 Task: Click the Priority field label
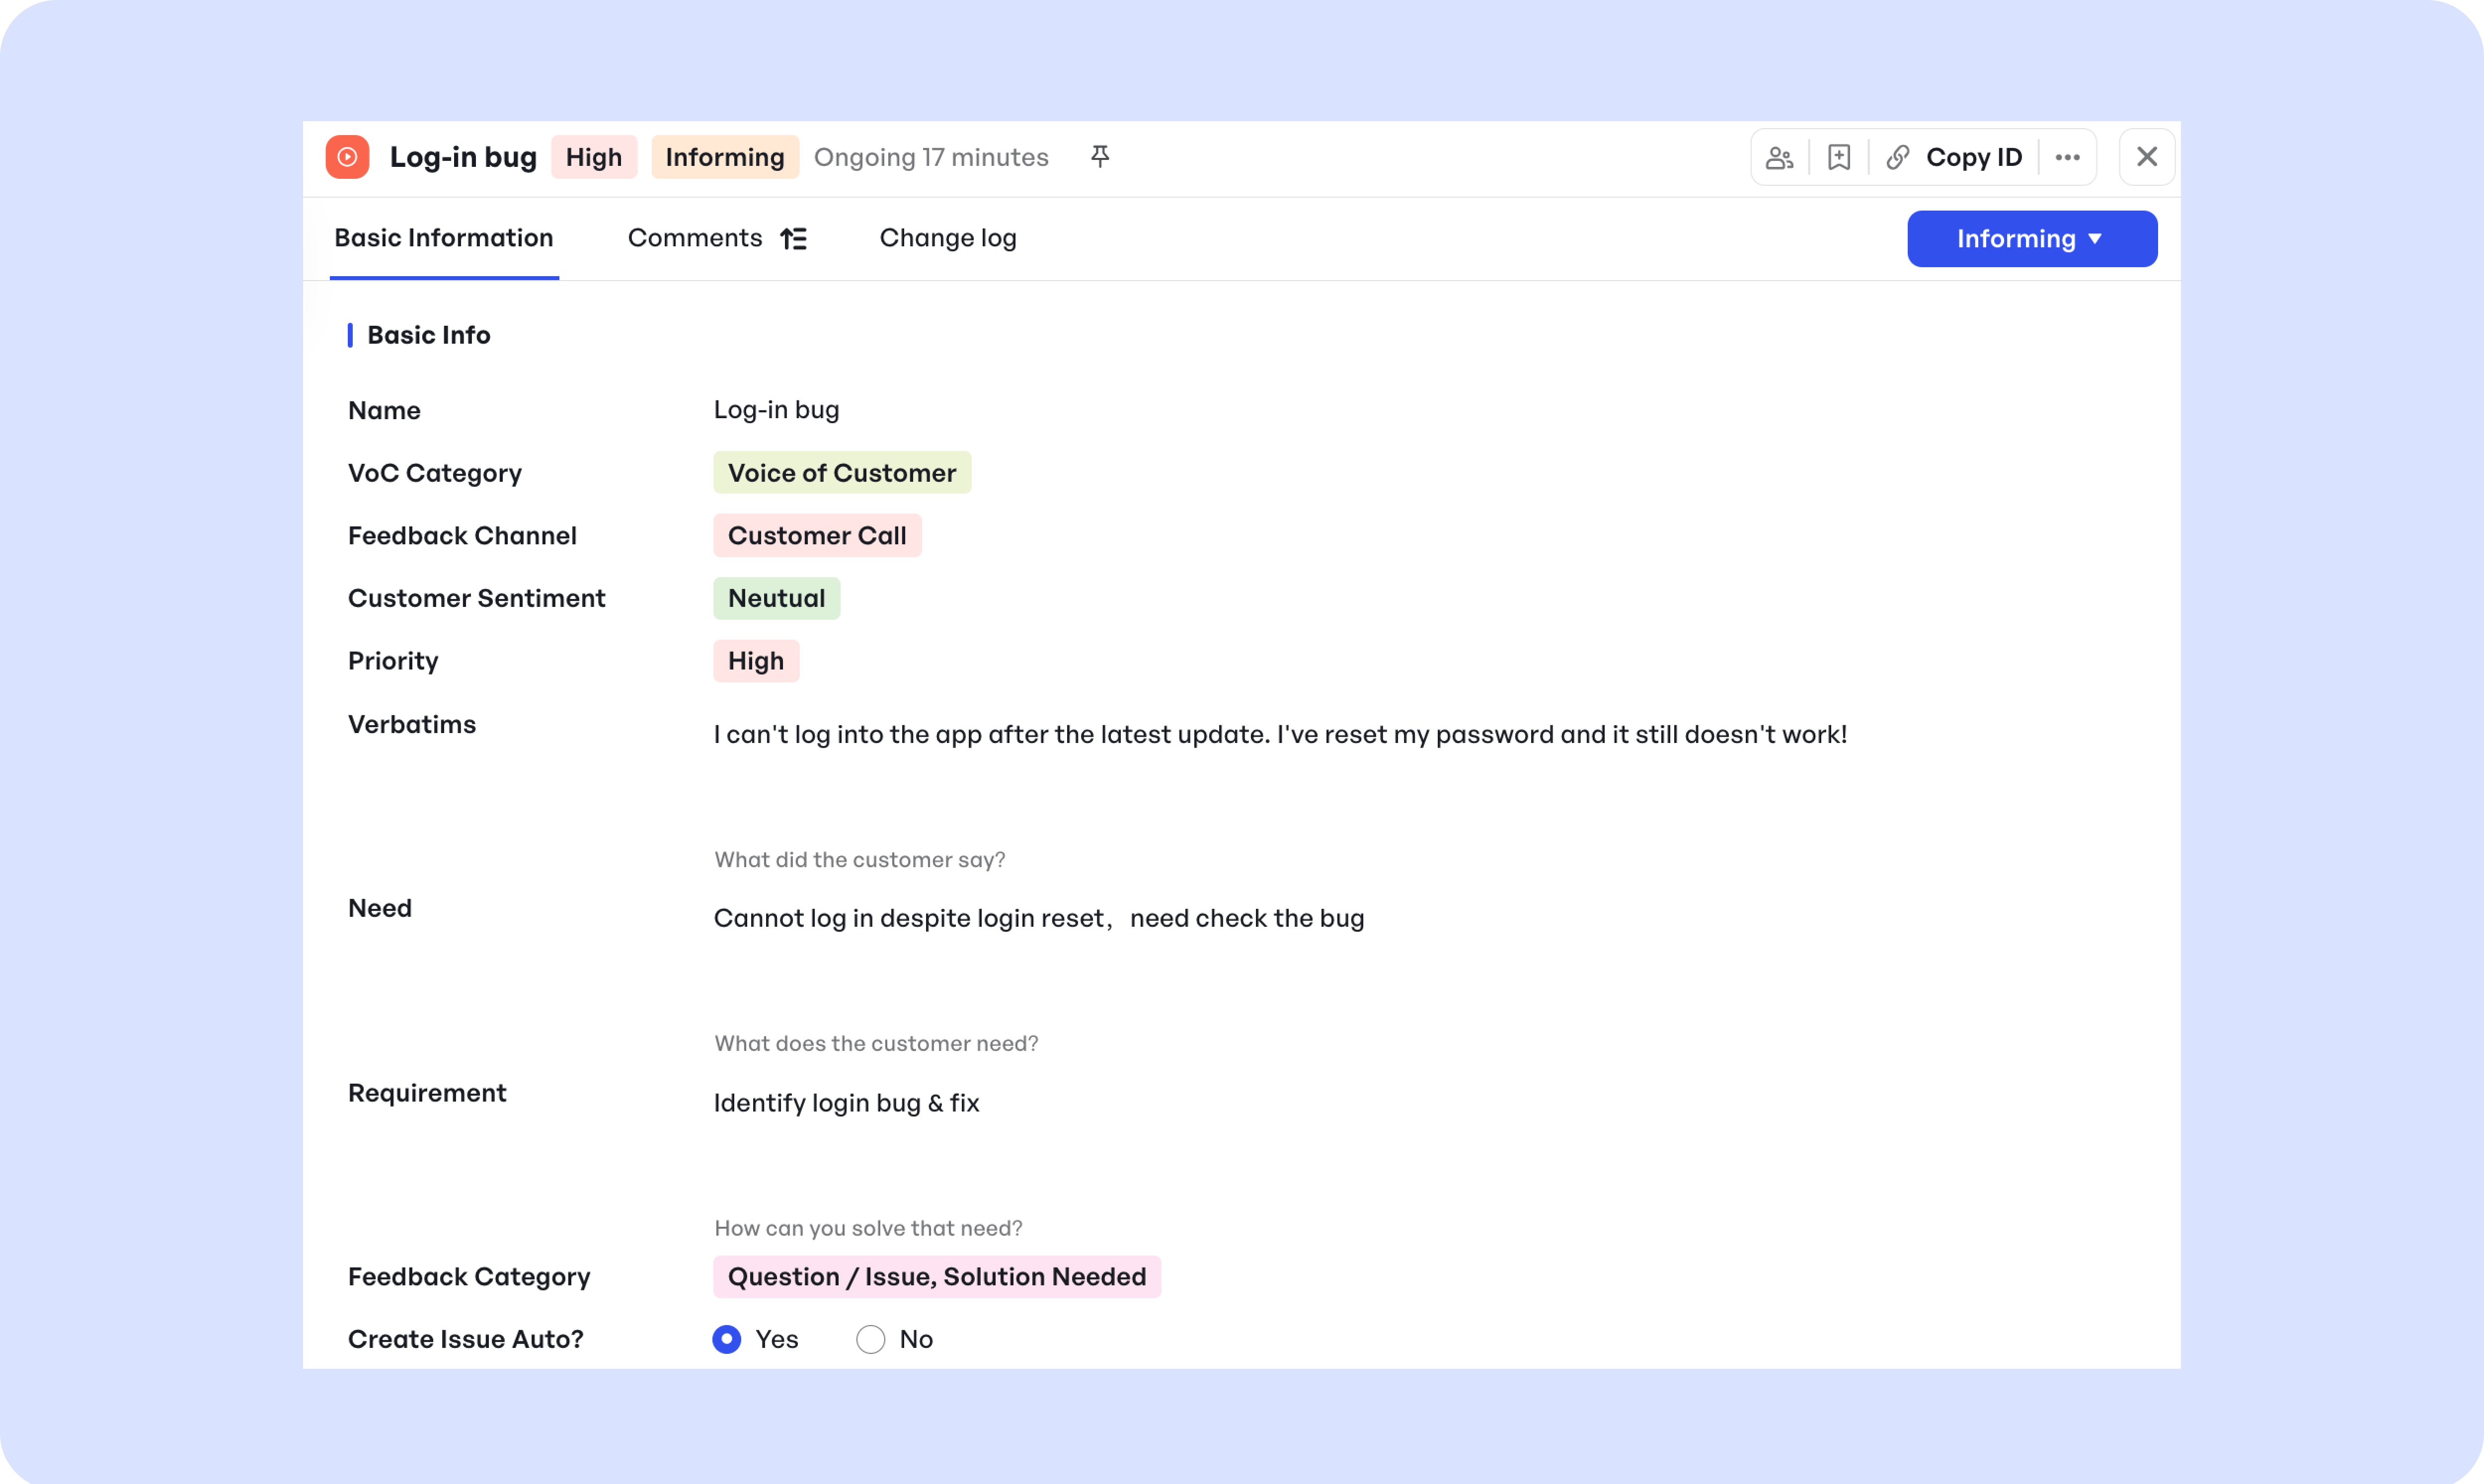tap(393, 661)
